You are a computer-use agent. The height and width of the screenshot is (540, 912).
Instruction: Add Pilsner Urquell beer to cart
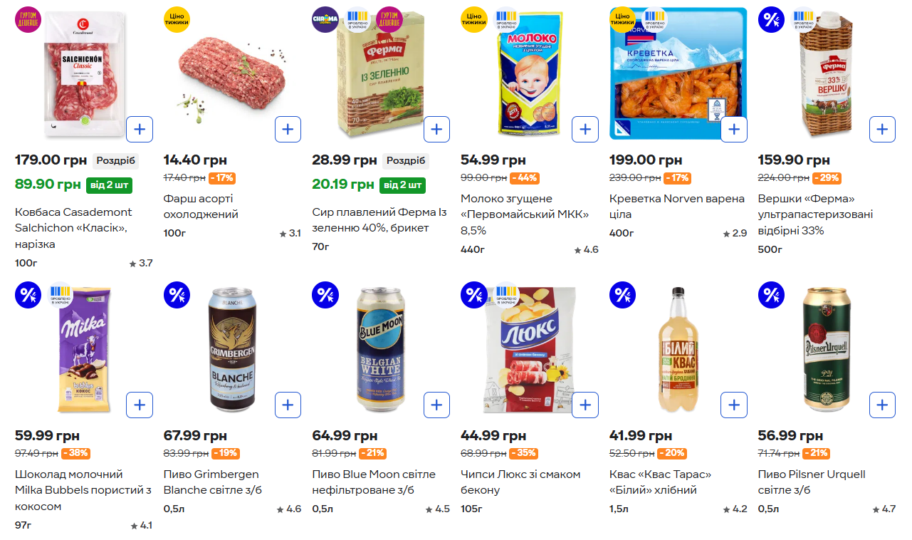coord(882,405)
